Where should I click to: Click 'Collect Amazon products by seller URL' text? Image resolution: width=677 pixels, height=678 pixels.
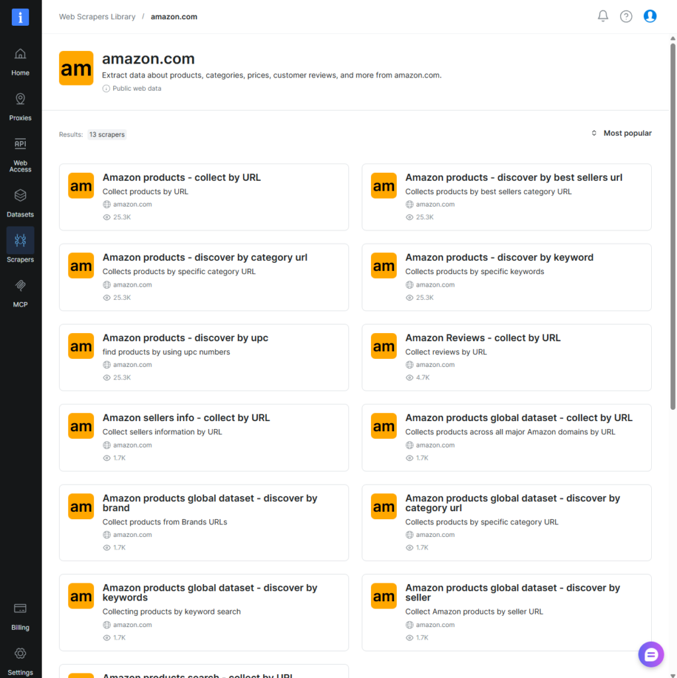tap(474, 611)
